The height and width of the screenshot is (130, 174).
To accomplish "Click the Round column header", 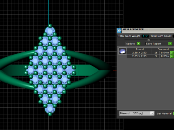I will (139, 49).
